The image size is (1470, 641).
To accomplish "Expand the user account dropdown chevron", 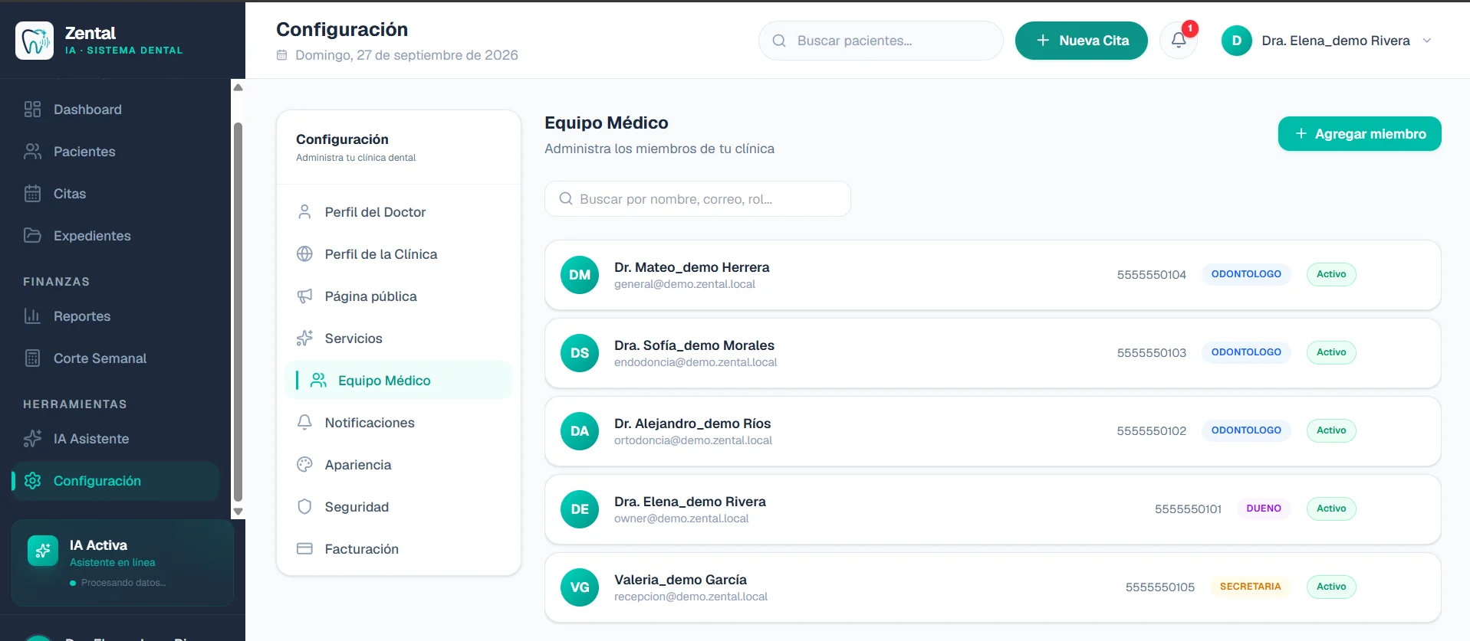I will click(1427, 41).
